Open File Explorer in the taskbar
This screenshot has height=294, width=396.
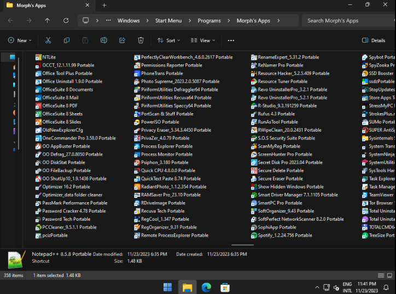pos(188,287)
